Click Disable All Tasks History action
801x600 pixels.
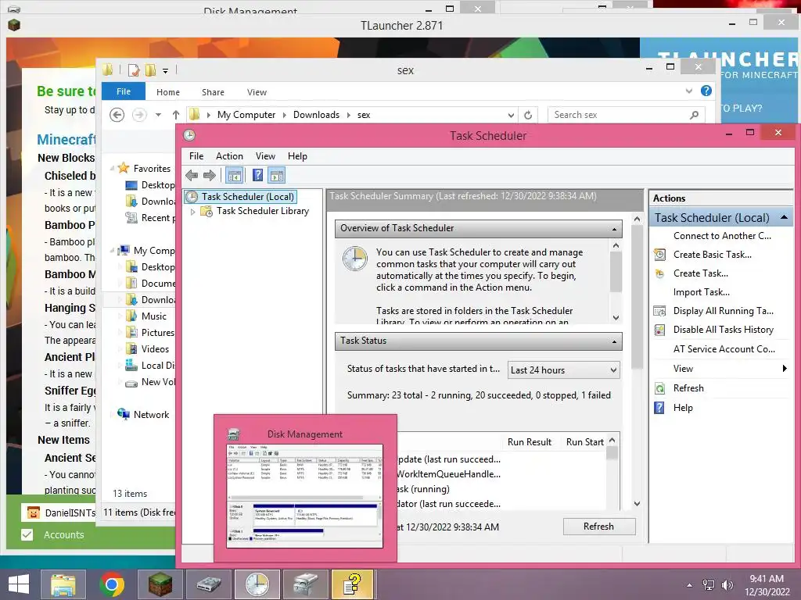[x=723, y=330]
